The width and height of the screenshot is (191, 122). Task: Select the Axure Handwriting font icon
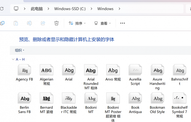(x=157, y=70)
